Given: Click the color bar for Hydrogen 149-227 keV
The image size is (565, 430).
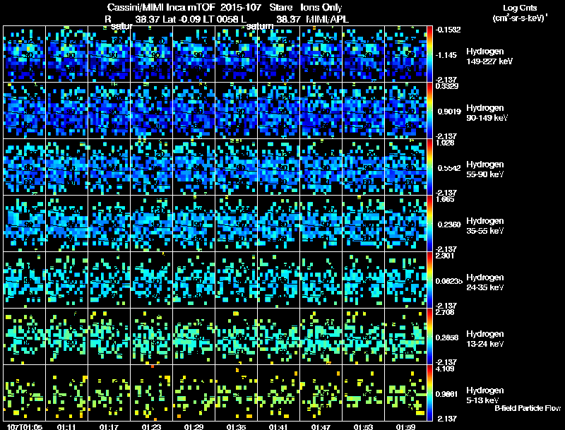Looking at the screenshot, I should pyautogui.click(x=429, y=54).
